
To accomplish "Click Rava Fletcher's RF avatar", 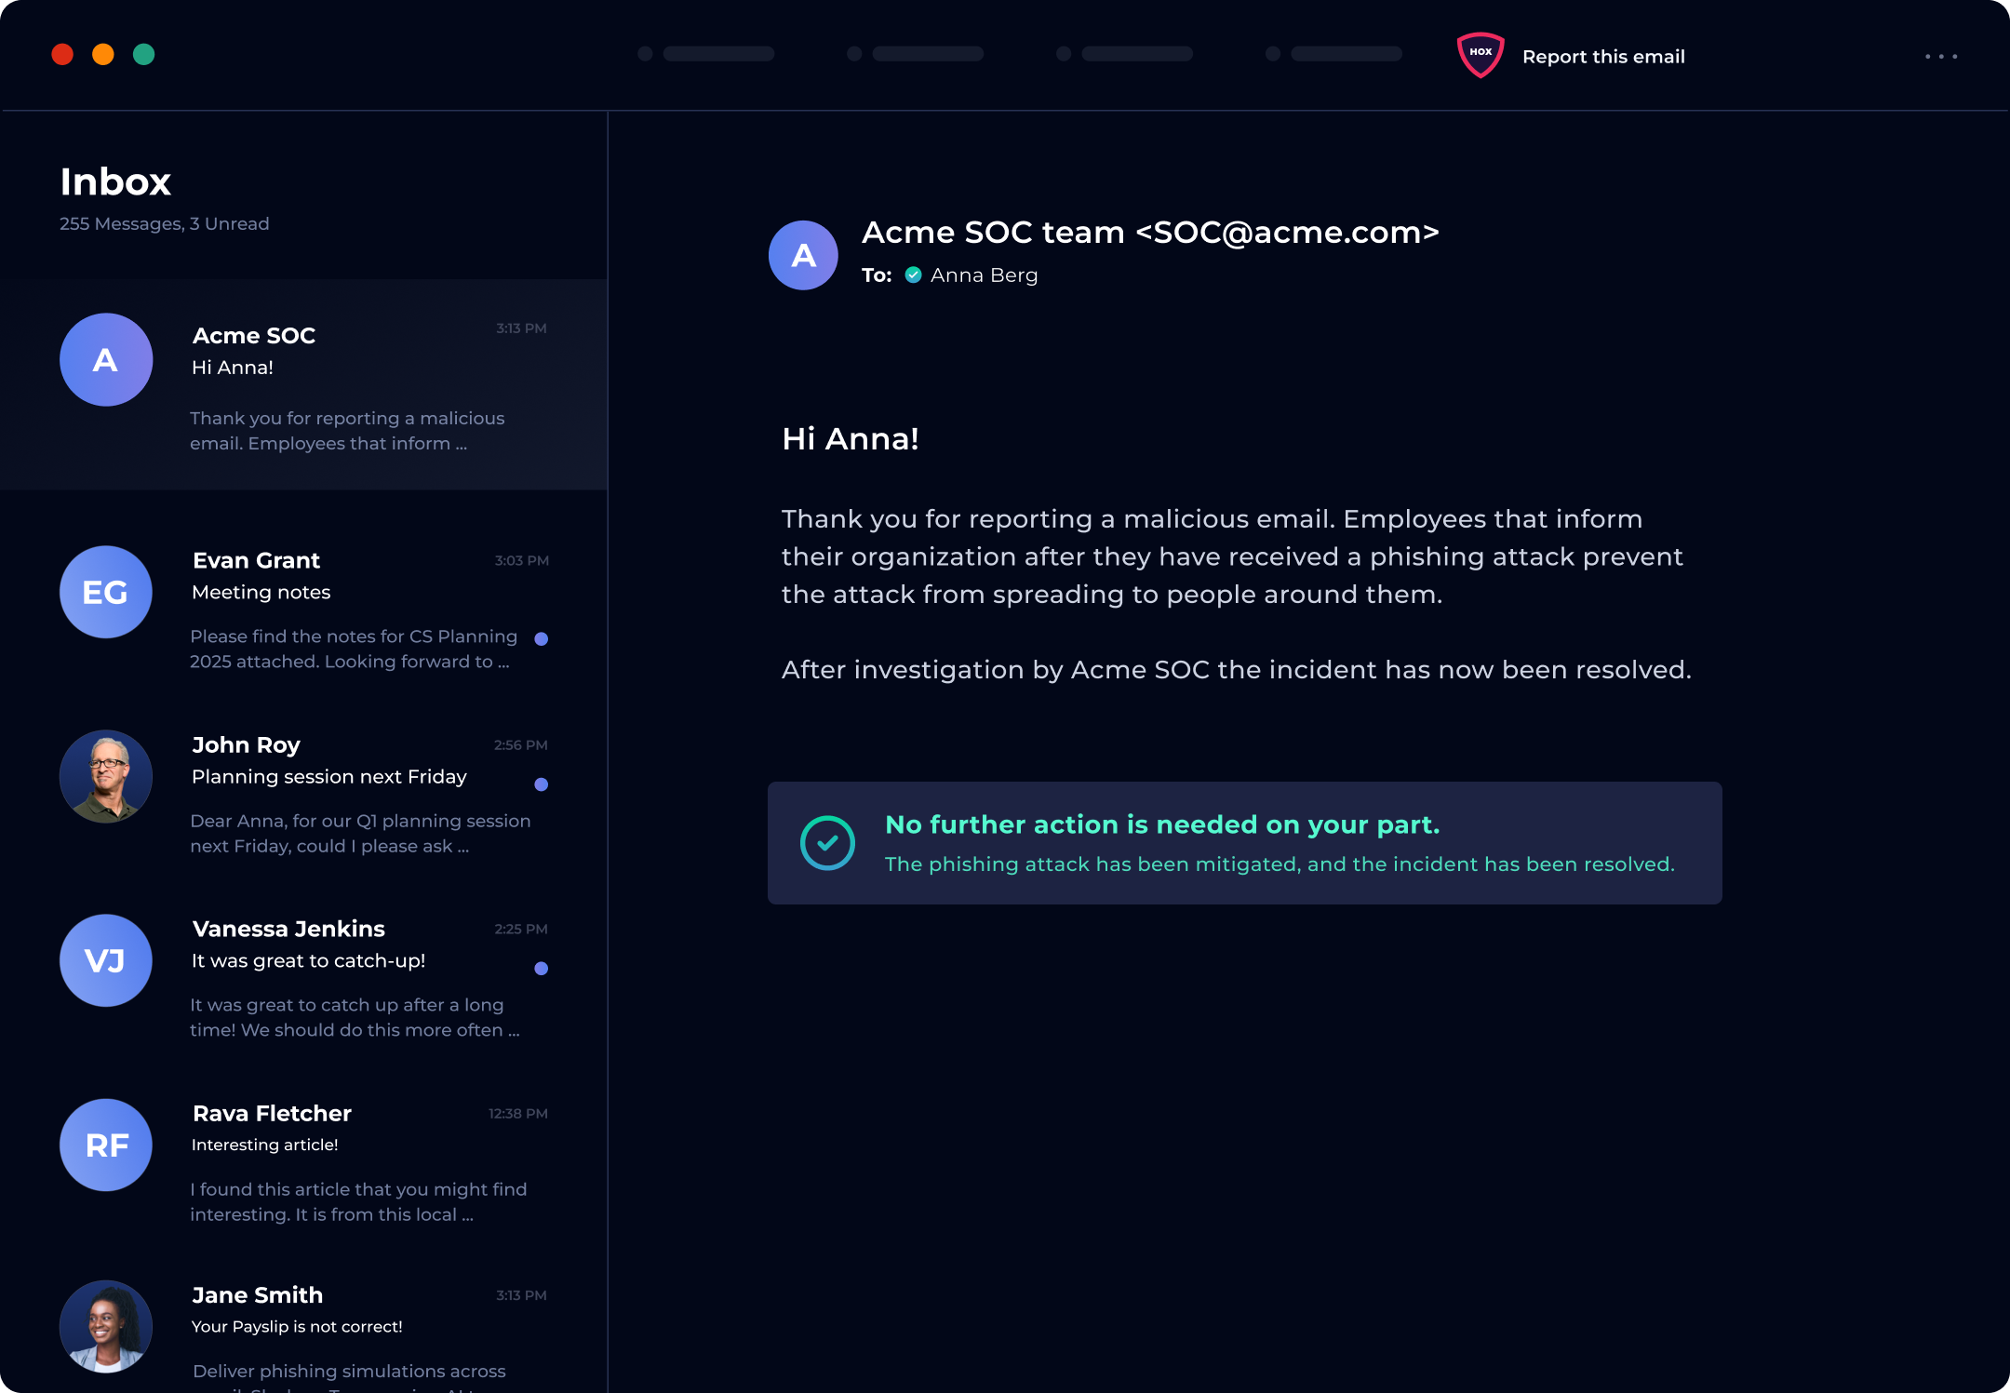I will [x=106, y=1145].
